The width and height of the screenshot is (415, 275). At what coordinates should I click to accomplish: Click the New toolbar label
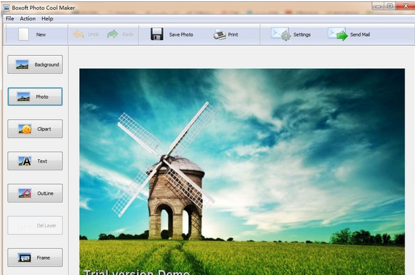(41, 35)
